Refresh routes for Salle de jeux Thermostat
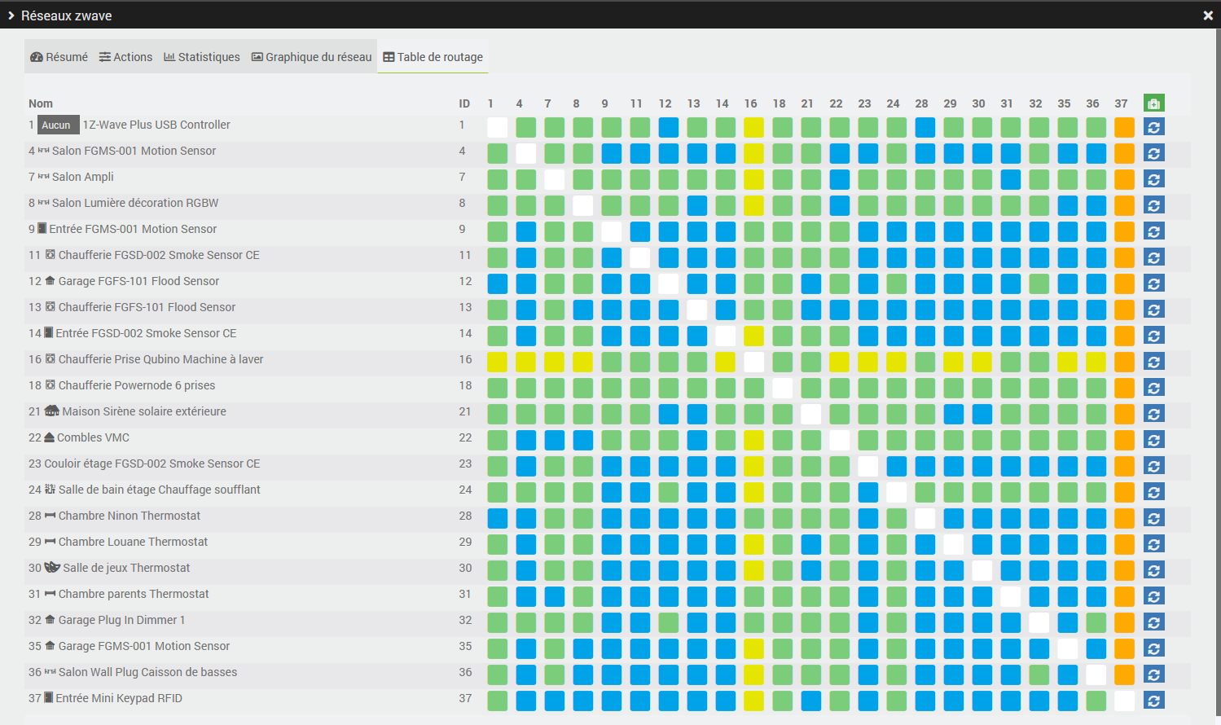 (1153, 569)
